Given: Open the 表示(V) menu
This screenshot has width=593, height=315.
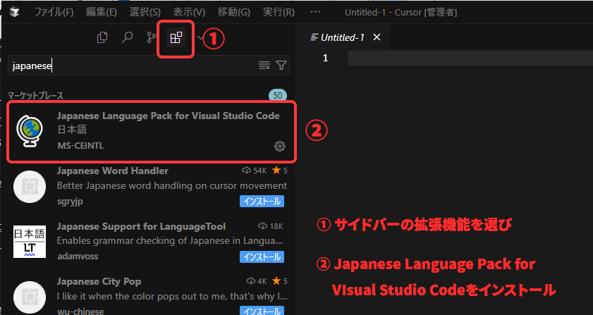Looking at the screenshot, I should (189, 12).
